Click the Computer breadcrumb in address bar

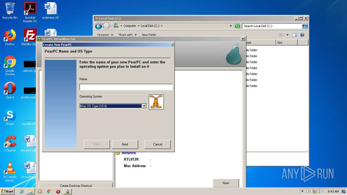(130, 26)
